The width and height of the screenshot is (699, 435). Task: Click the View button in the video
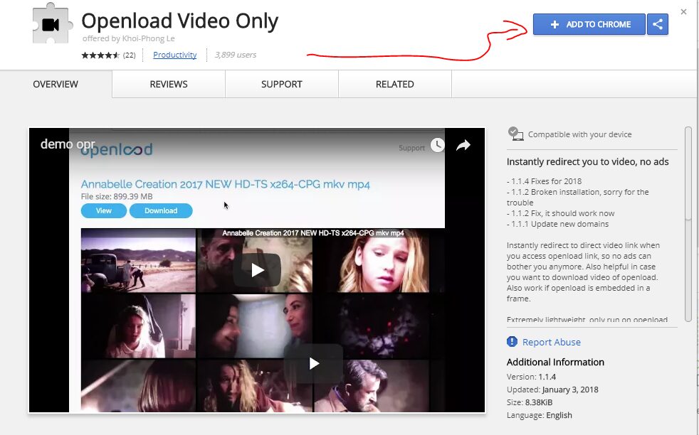point(104,210)
